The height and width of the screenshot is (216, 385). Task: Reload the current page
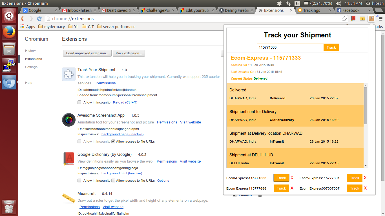click(x=39, y=19)
